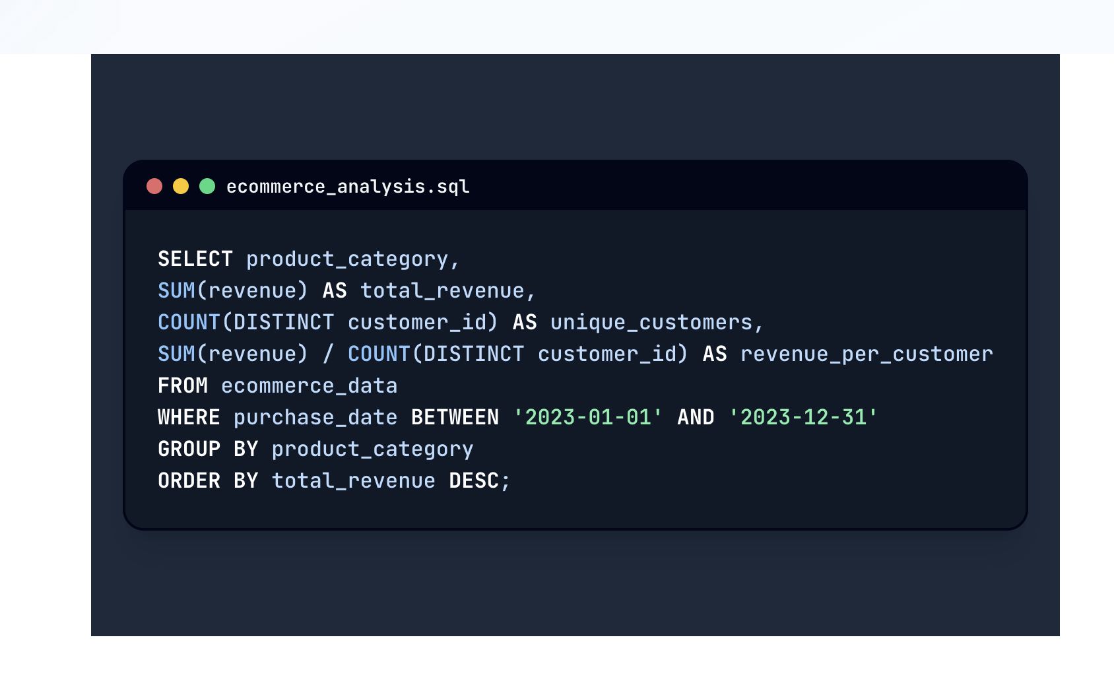1114x689 pixels.
Task: Click the division slash operator
Action: tap(328, 354)
